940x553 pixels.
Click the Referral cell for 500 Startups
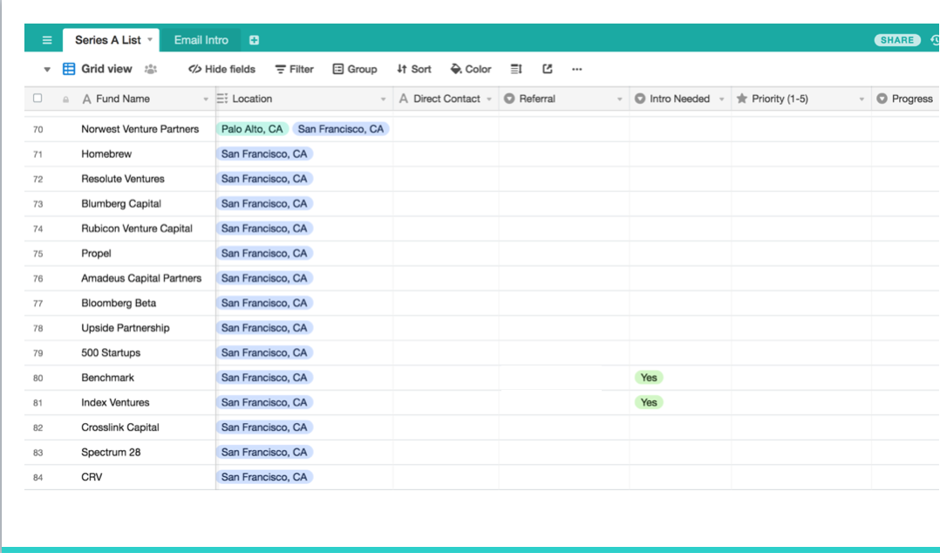[x=564, y=353]
